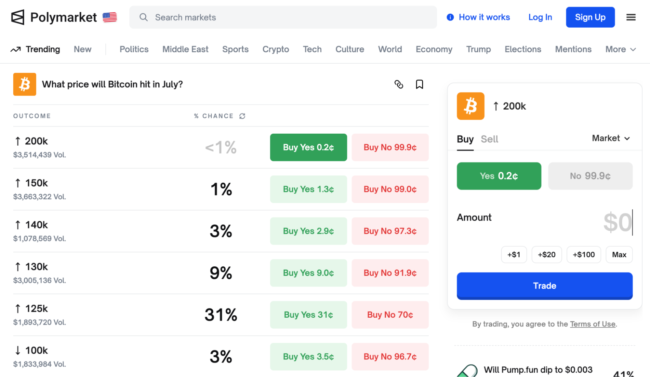This screenshot has width=650, height=377.
Task: Click the Trending arrow icon
Action: (x=16, y=49)
